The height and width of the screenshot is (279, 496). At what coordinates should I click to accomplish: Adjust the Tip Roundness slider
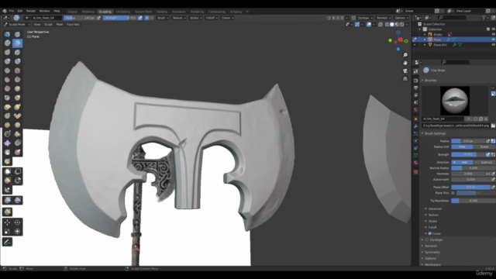(474, 201)
